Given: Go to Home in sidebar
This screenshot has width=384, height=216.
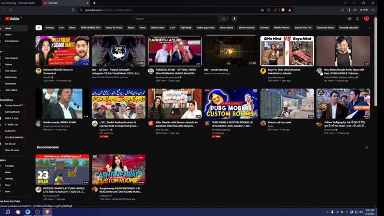Looking at the screenshot, I should tap(14, 28).
